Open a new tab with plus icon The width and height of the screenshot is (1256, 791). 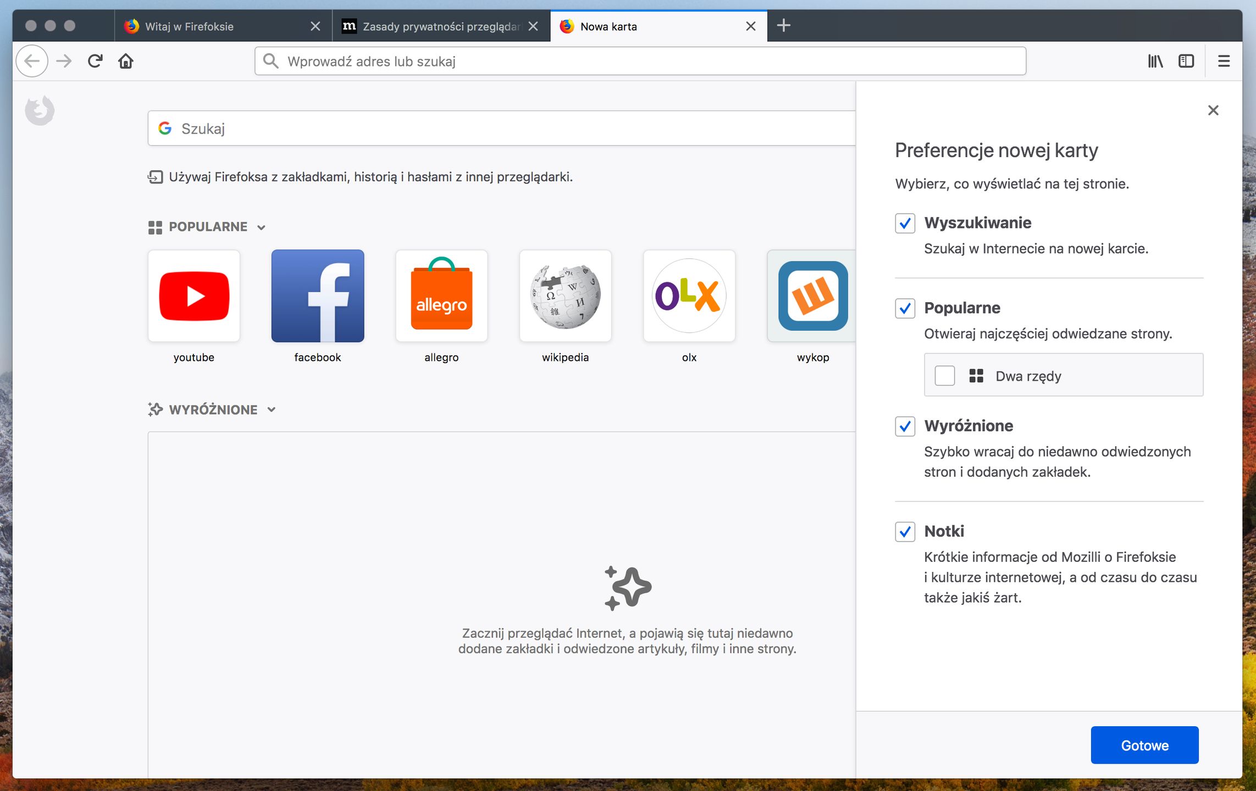(x=783, y=25)
